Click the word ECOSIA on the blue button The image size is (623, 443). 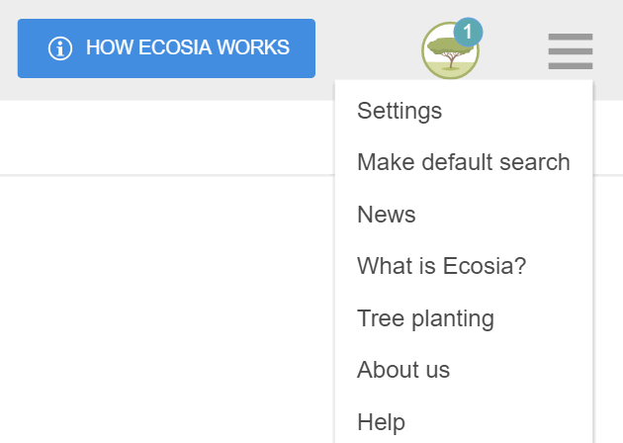point(175,47)
